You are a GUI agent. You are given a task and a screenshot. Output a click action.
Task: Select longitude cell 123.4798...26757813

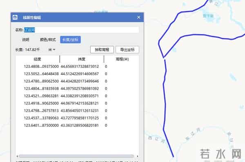41,111
